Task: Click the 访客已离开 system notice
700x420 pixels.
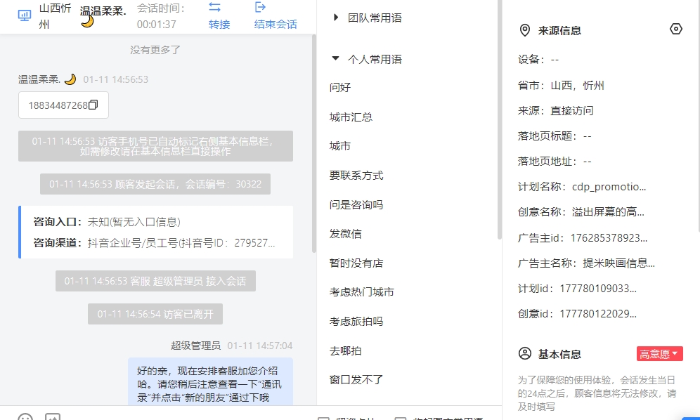Action: coord(155,314)
